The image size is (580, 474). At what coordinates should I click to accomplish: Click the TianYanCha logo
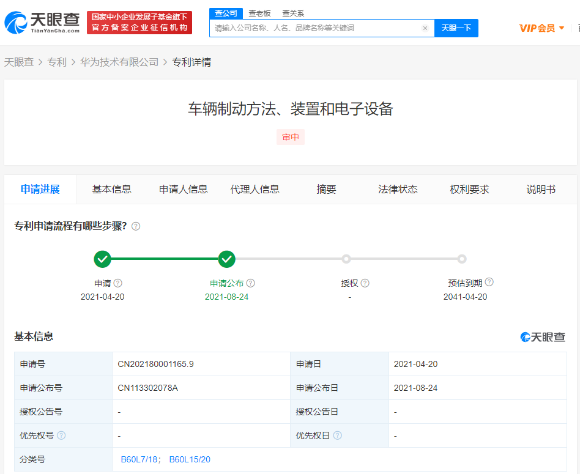[42, 23]
